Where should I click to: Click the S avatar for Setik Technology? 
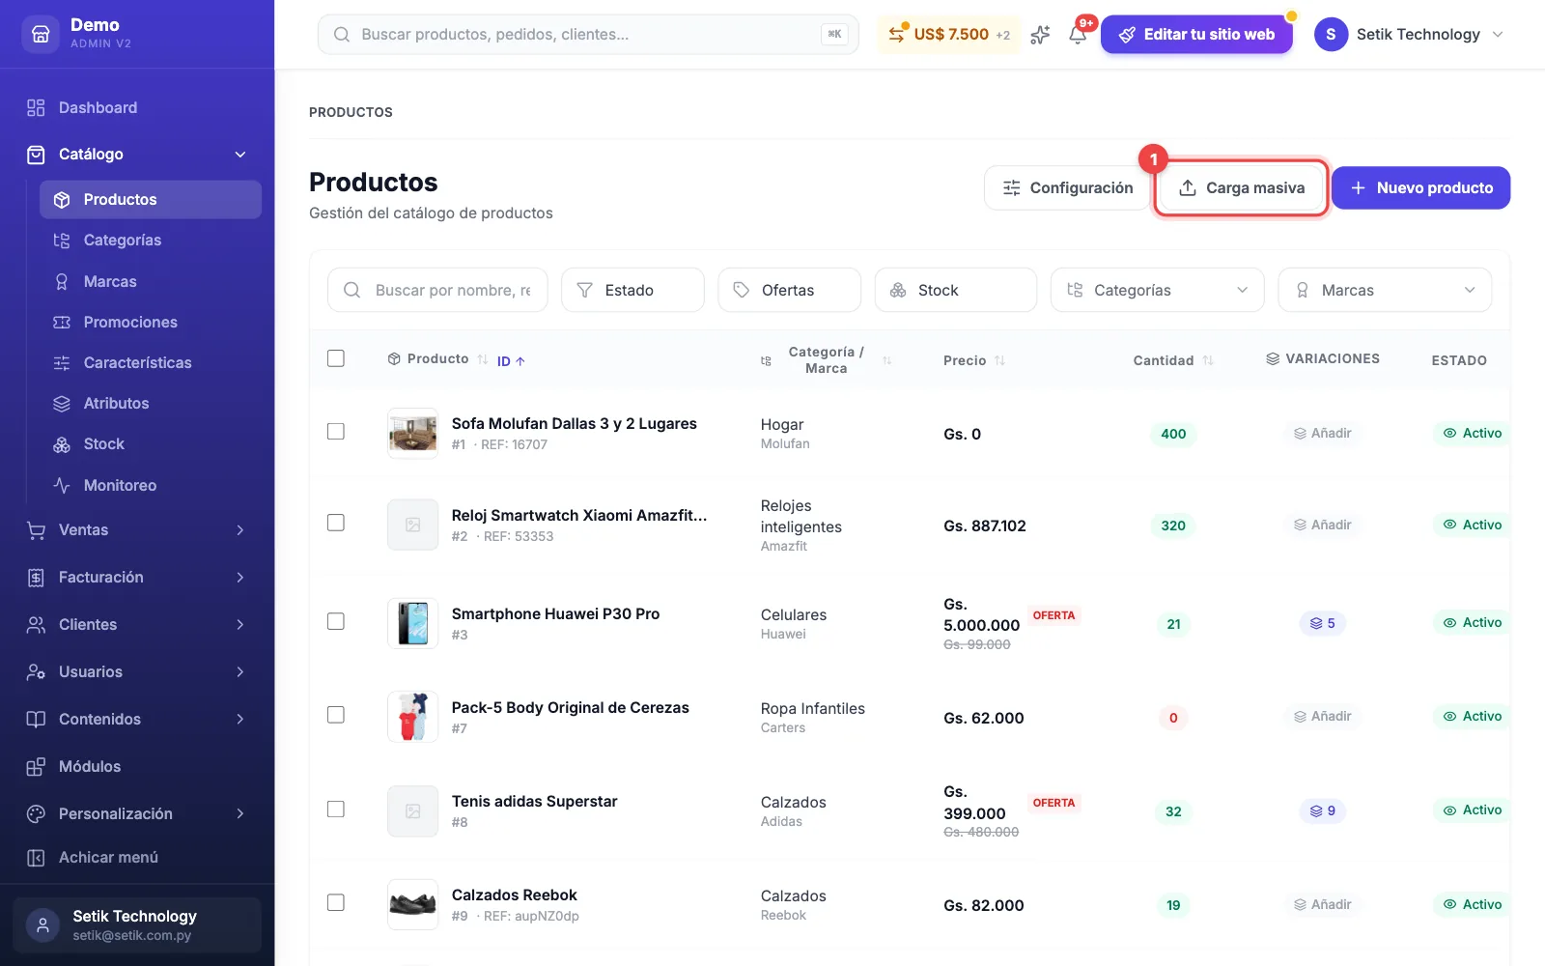click(1331, 35)
